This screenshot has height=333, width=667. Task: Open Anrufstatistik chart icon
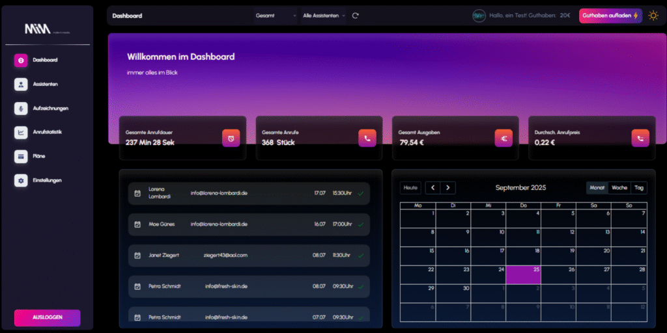pyautogui.click(x=21, y=133)
